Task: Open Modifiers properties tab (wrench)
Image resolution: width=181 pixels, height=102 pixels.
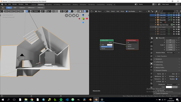Action: [151, 67]
